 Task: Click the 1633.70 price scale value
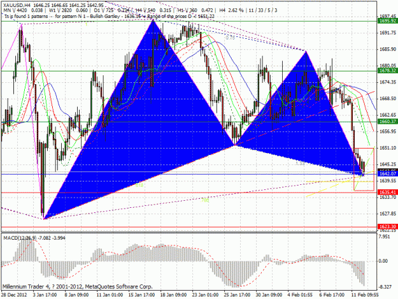pos(388,197)
